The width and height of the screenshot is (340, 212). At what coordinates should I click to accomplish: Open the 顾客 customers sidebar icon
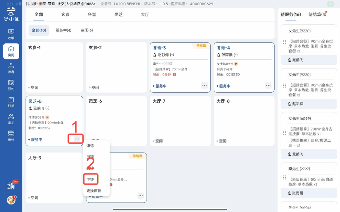pos(11,68)
